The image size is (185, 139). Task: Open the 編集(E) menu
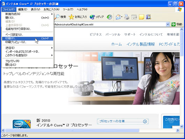tap(23, 9)
